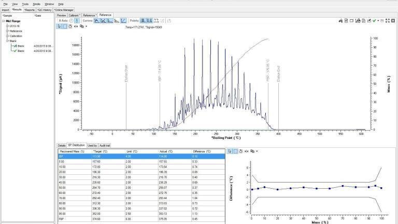This screenshot has height=224, width=398.
Task: Click the last Points toolbar icon
Action: coord(169,21)
